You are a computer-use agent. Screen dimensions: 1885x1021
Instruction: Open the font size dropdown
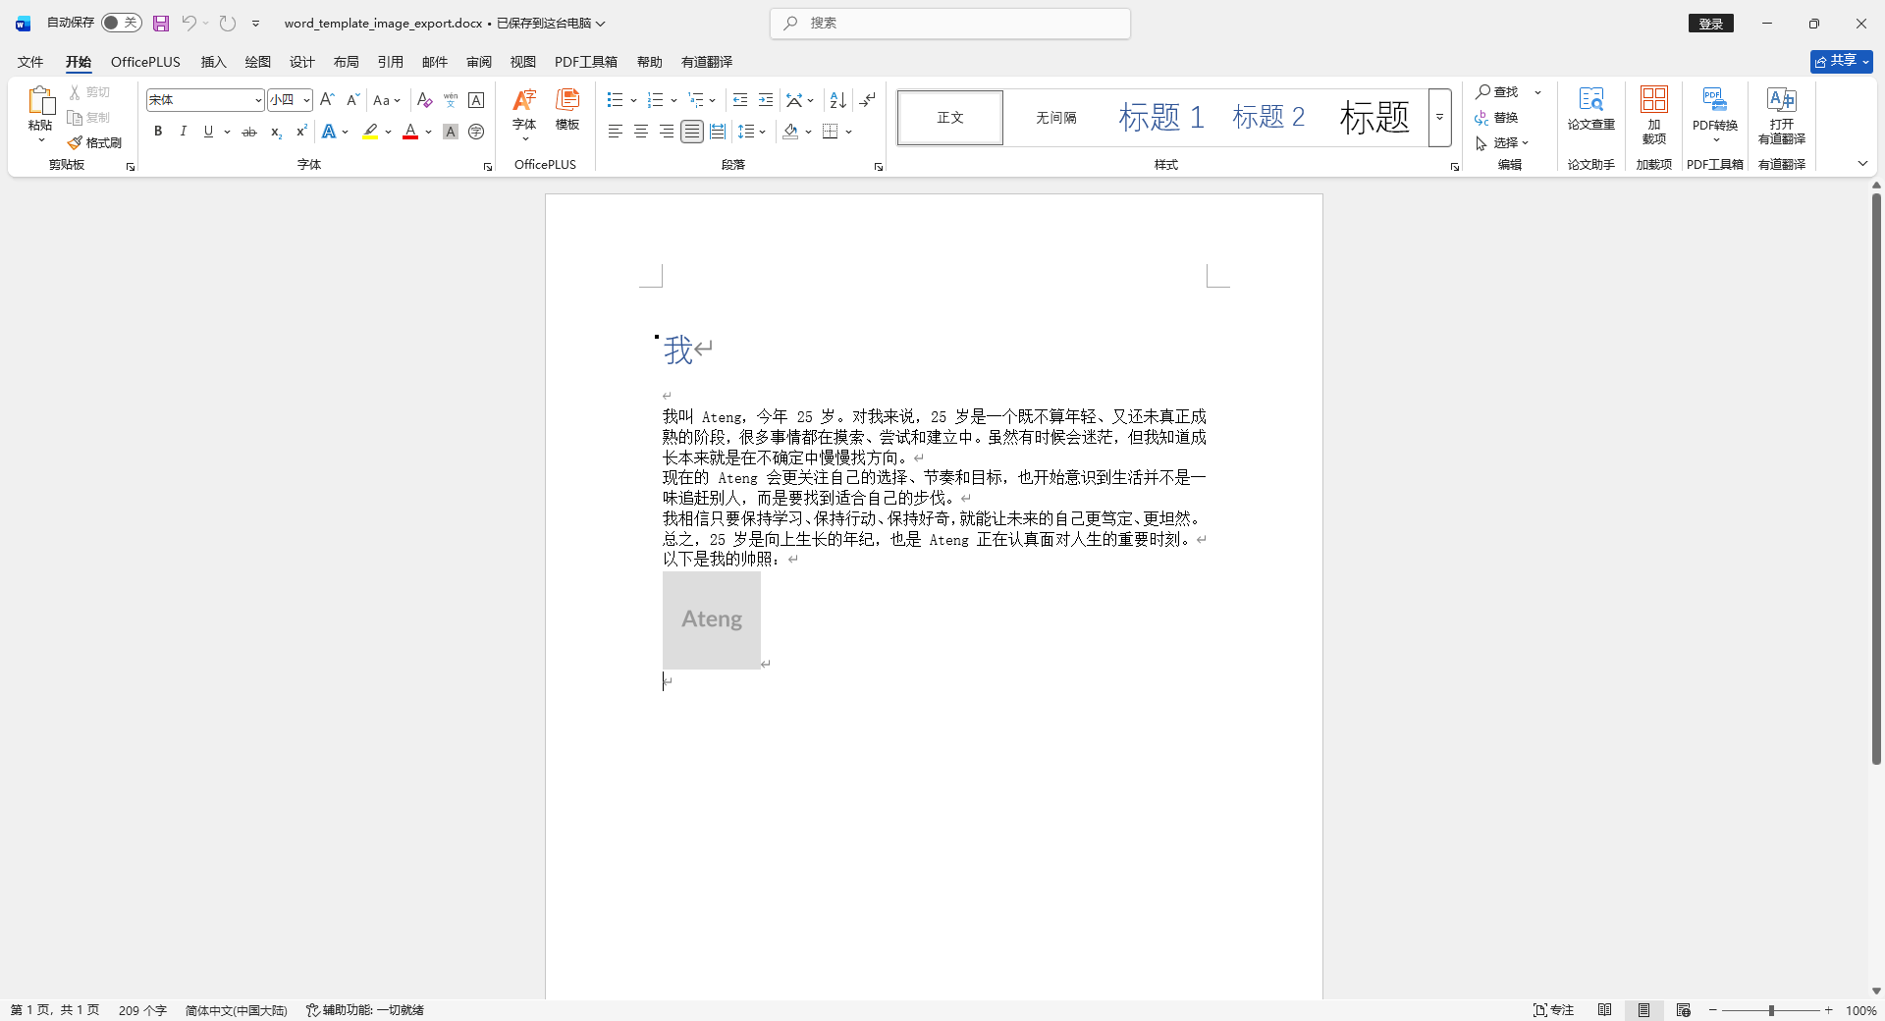point(306,100)
